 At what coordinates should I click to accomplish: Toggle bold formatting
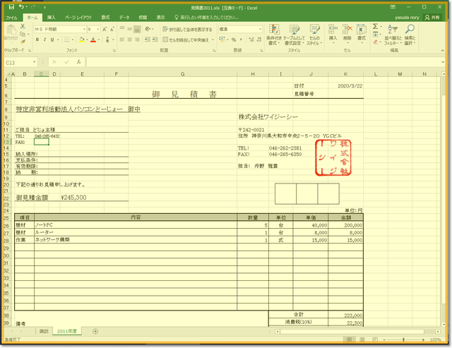click(x=37, y=40)
